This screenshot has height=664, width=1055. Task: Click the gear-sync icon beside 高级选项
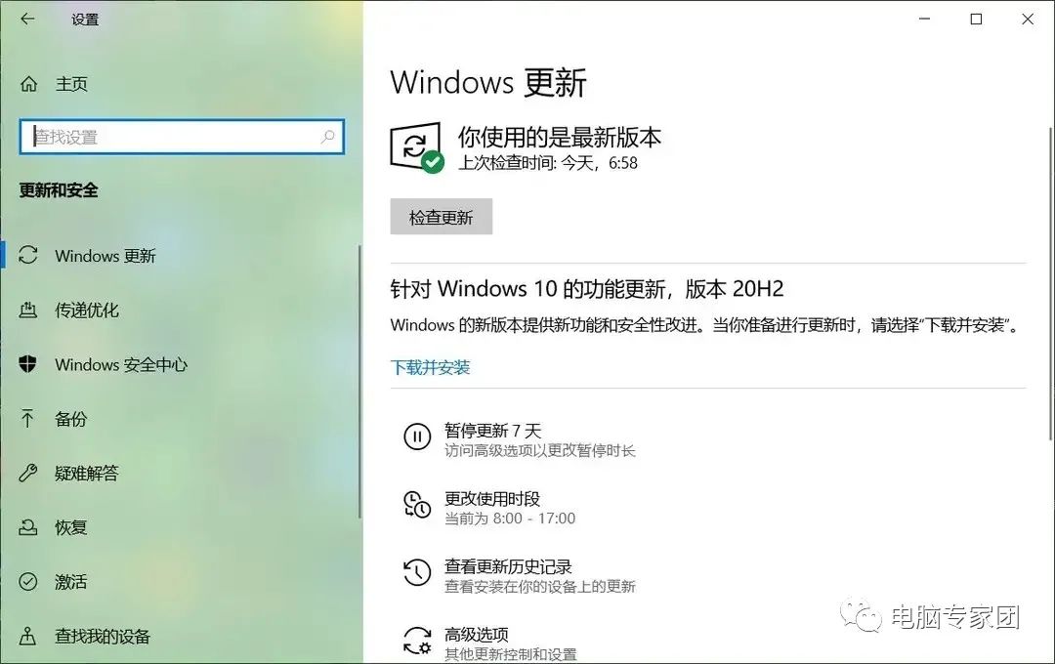pos(417,641)
